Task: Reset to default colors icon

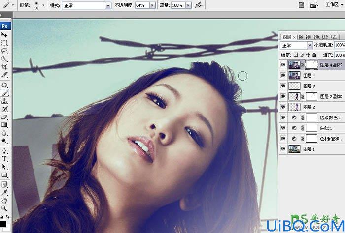Action: pos(1,217)
